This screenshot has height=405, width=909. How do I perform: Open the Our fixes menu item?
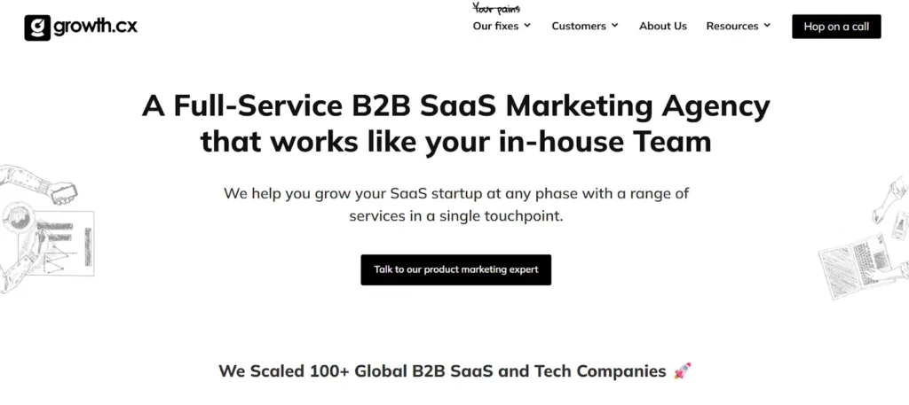[x=495, y=26]
